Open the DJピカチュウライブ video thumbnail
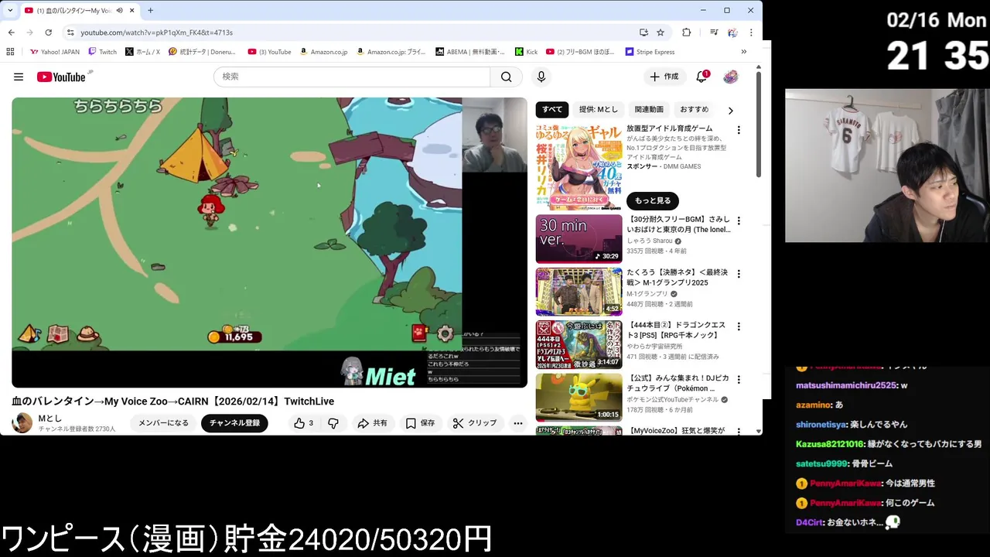This screenshot has height=557, width=990. tap(579, 398)
